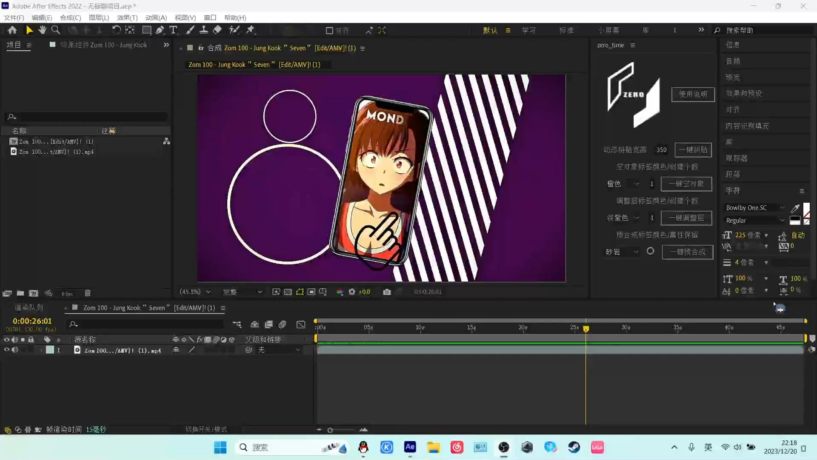Switch to the 学习 workspace
The width and height of the screenshot is (817, 460).
tap(528, 30)
